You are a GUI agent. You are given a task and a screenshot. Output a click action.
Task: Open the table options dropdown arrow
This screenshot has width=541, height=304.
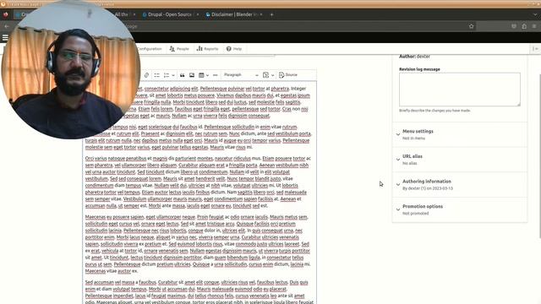(207, 75)
